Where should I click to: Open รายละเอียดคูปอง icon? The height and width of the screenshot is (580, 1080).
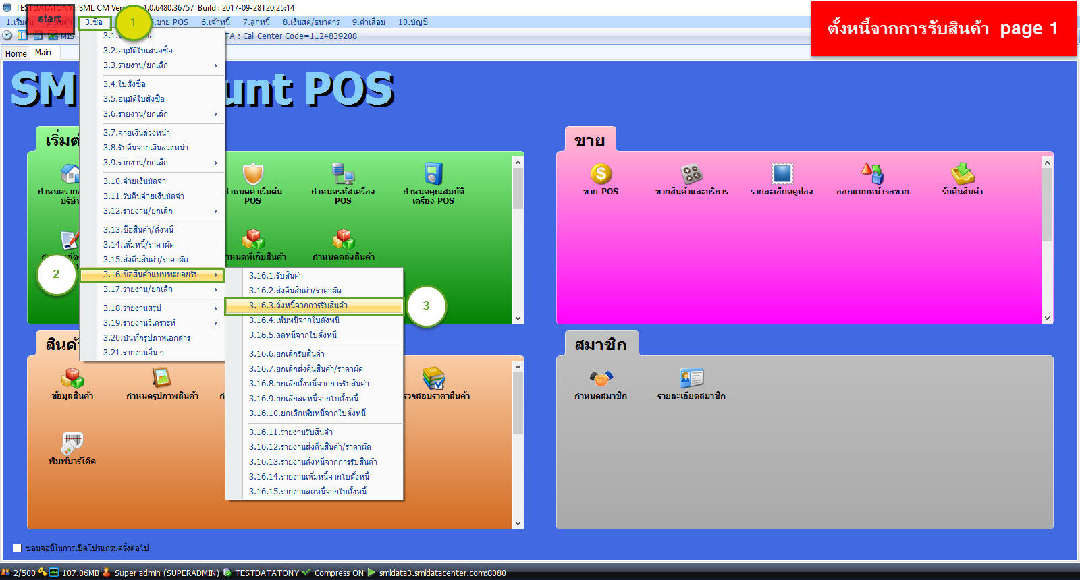782,174
